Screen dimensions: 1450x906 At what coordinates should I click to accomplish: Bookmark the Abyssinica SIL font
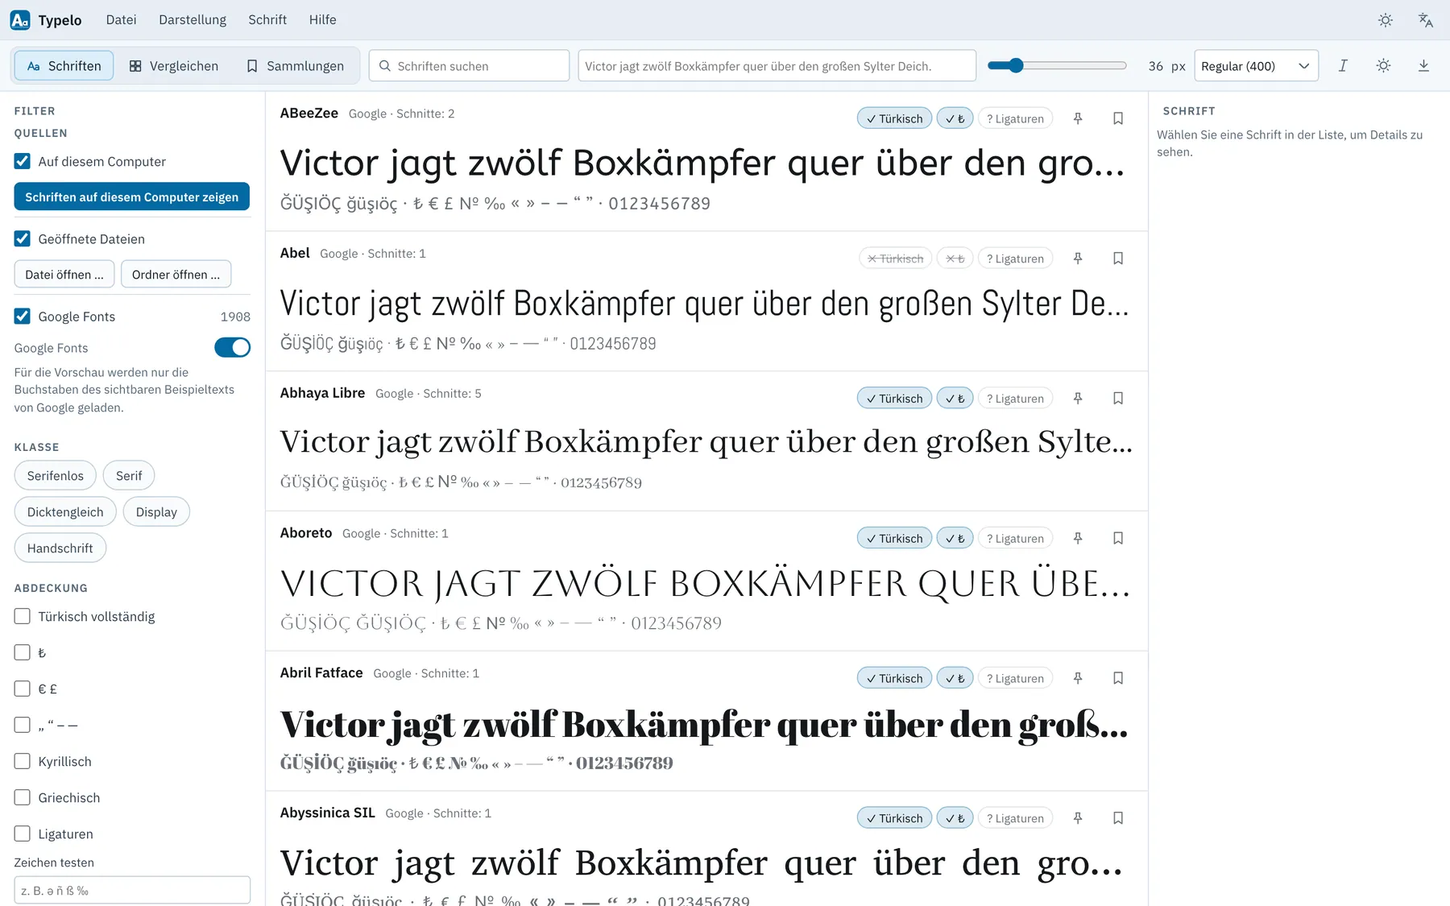click(1118, 818)
